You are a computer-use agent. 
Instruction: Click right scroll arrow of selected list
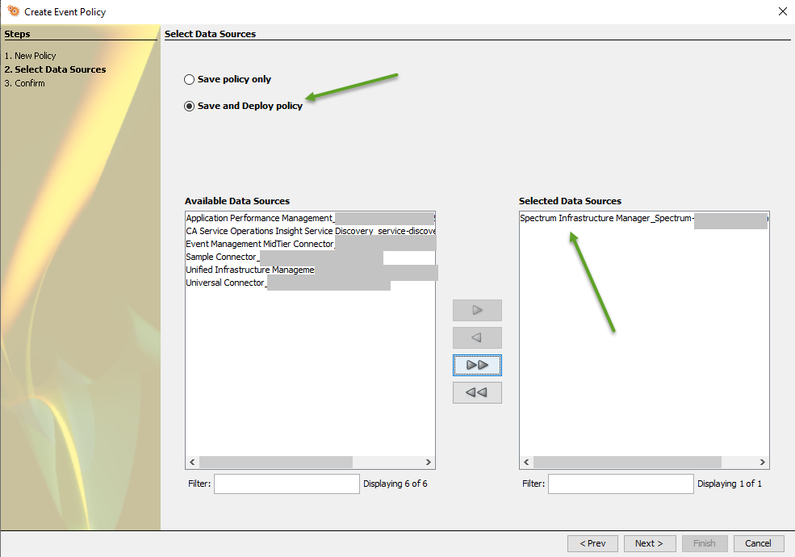[x=763, y=462]
